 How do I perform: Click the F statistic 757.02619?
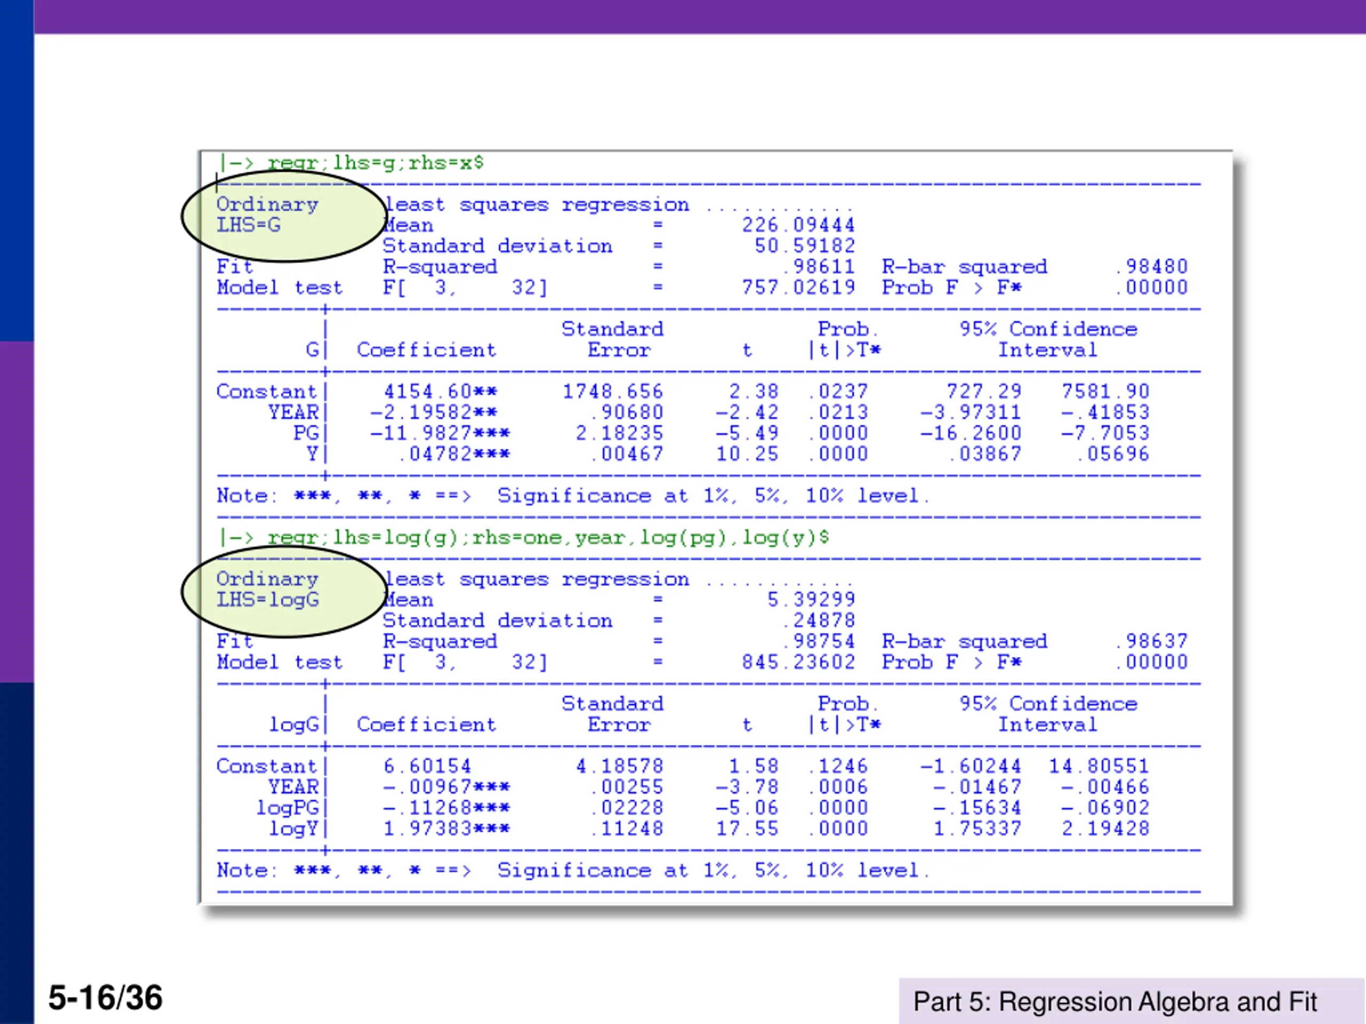point(798,287)
